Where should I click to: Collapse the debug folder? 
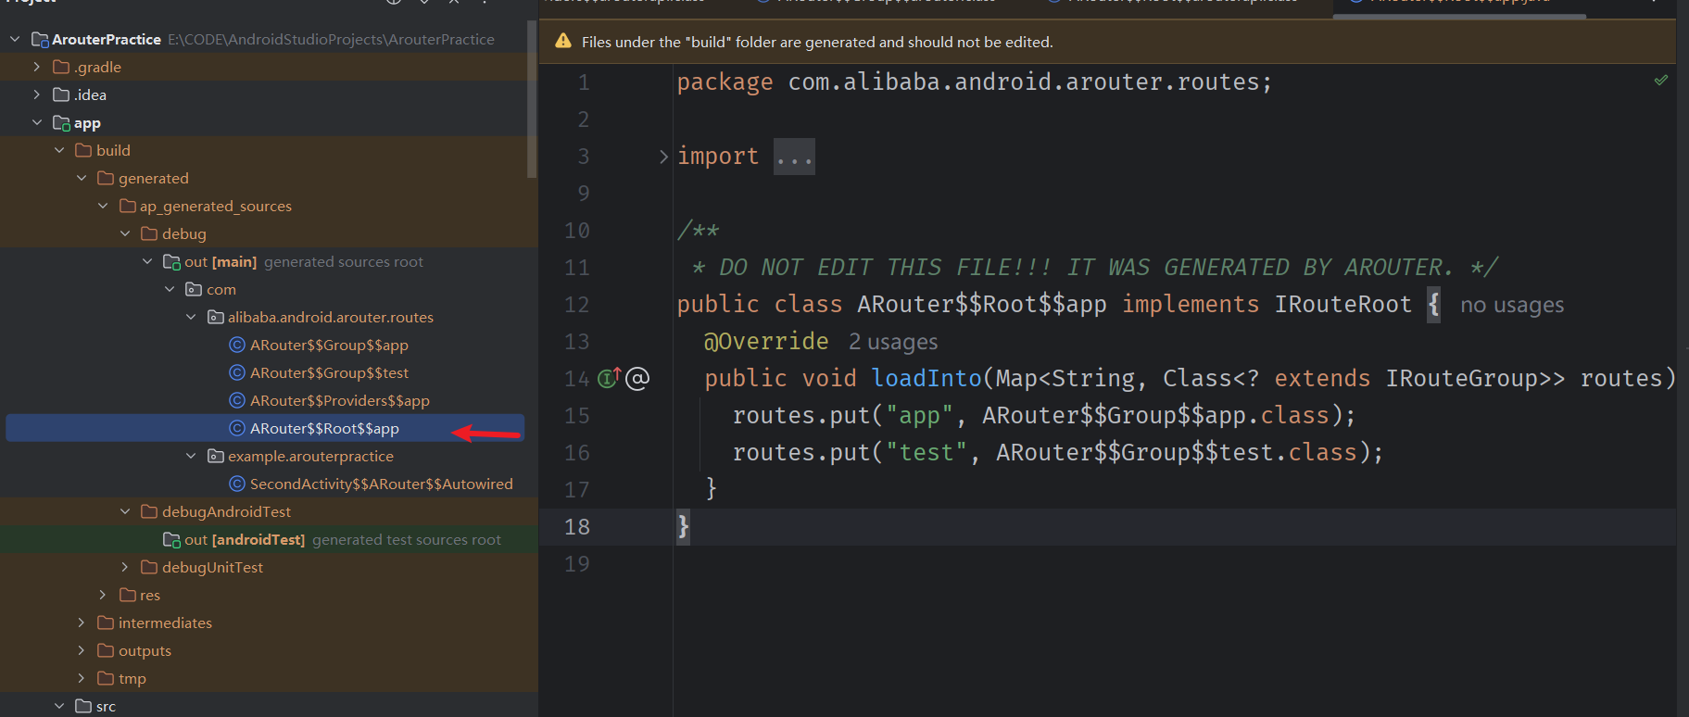pyautogui.click(x=125, y=233)
